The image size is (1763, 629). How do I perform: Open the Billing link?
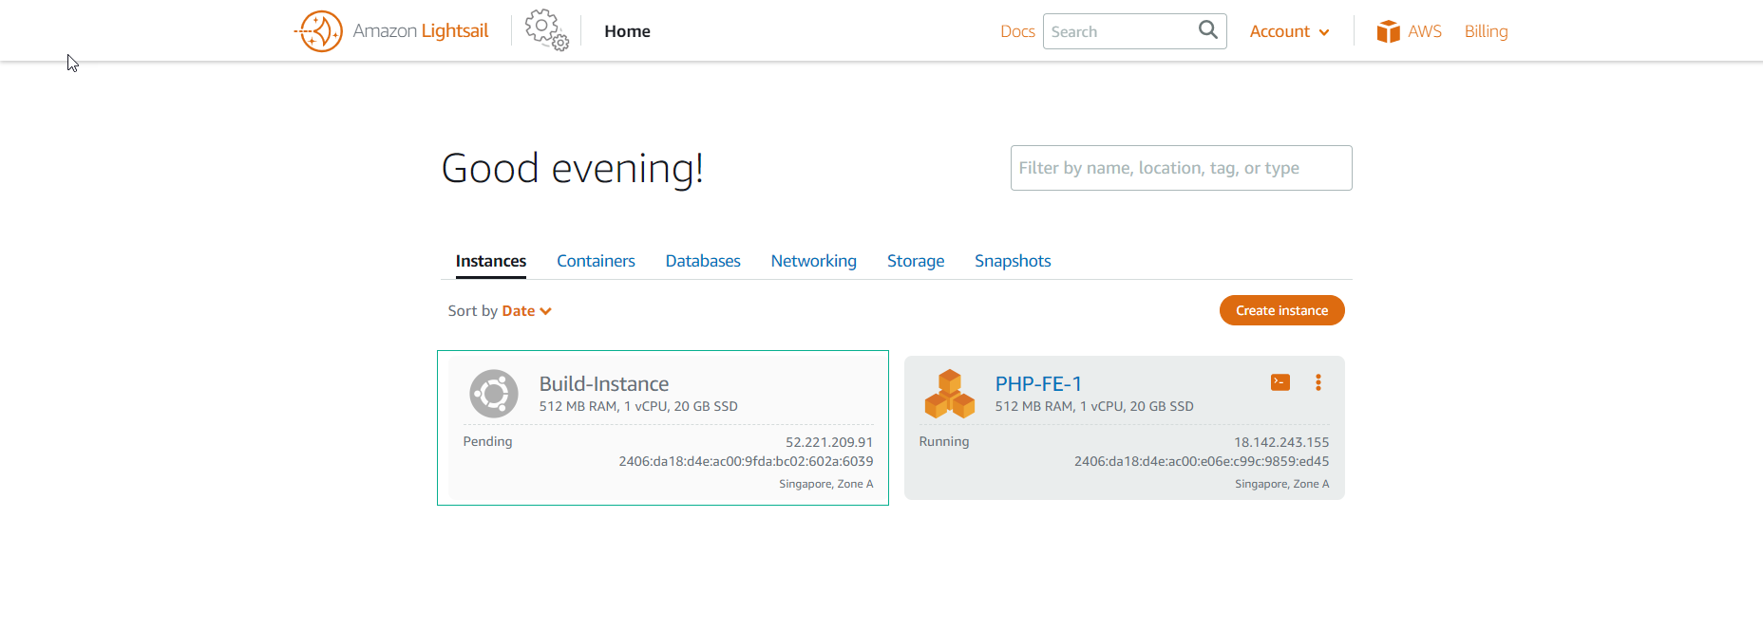[x=1486, y=31]
